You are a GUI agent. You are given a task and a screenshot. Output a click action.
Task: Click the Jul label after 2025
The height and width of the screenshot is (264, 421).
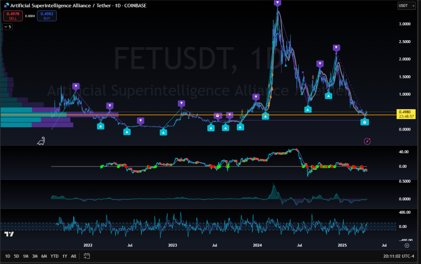coord(384,245)
